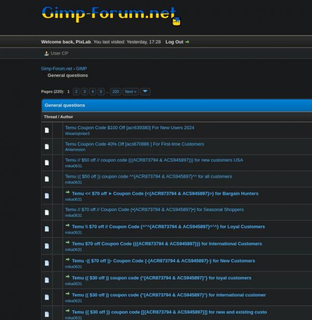Viewport: 312px width, 320px height.
Task: Click the green Log Out arrow icon
Action: (x=187, y=42)
